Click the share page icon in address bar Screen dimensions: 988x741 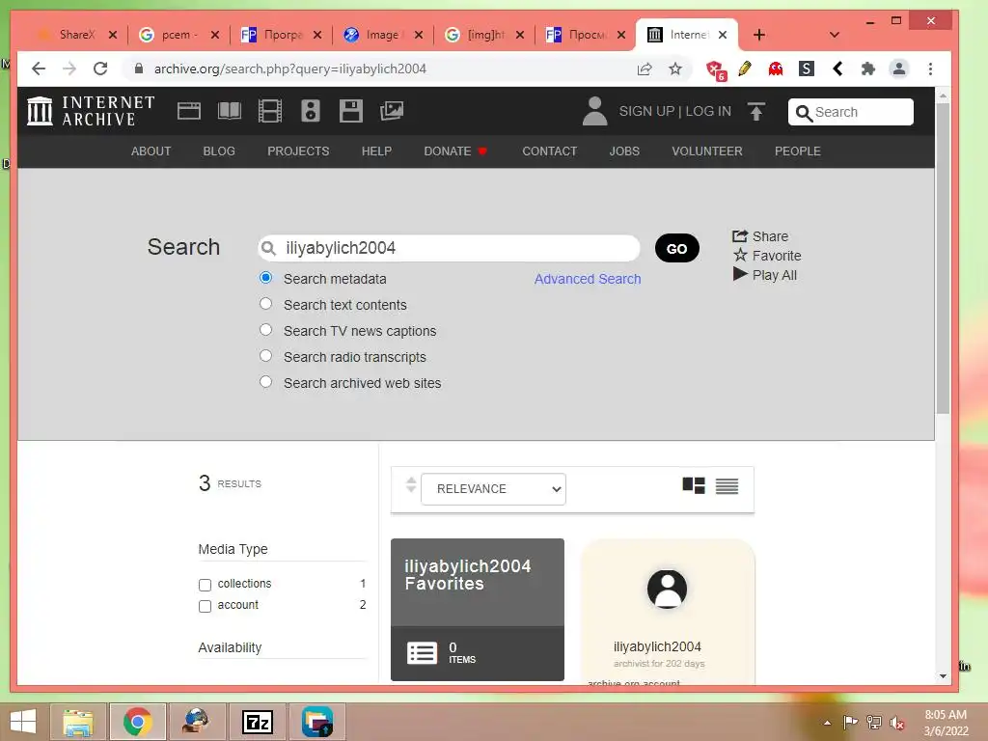644,69
